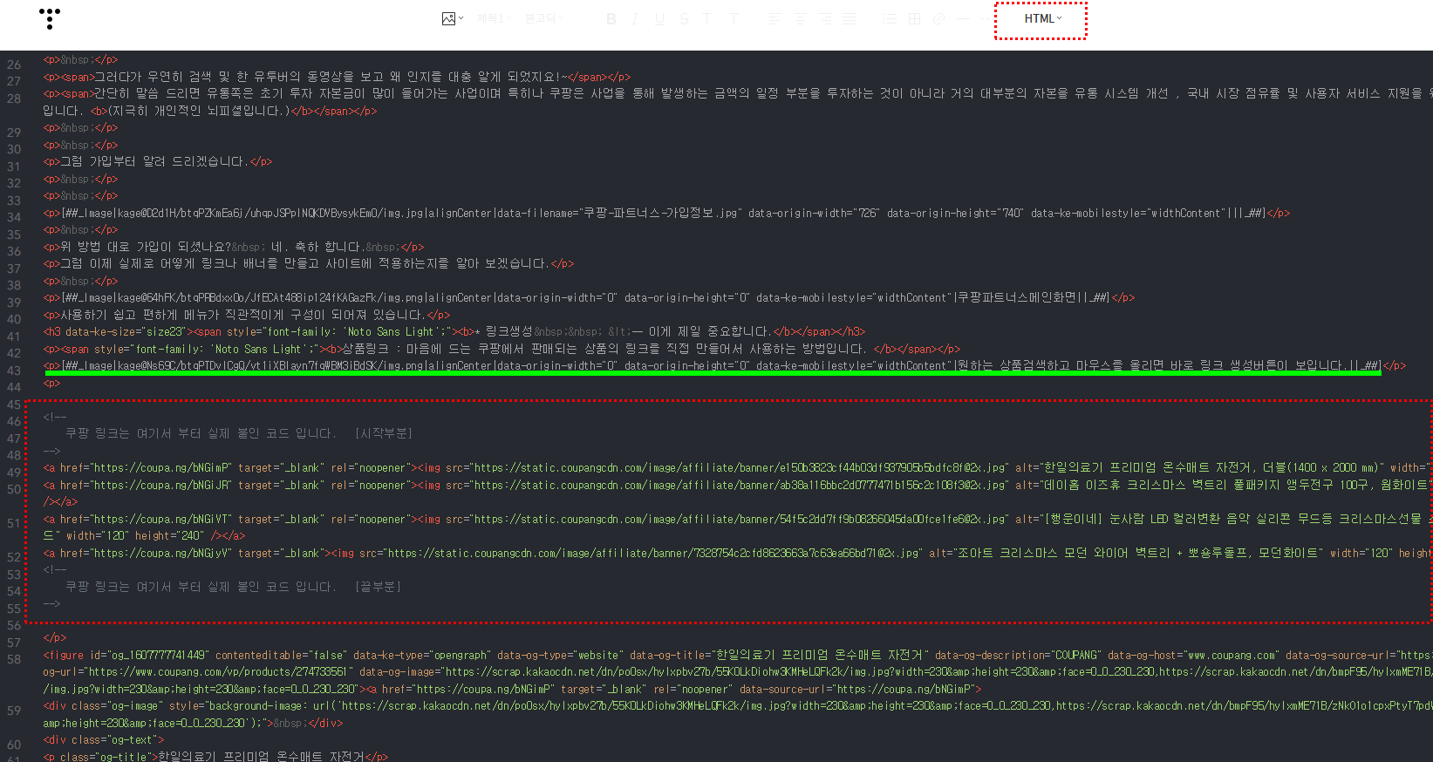Insert a hyperlink
This screenshot has width=1433, height=762.
pyautogui.click(x=938, y=18)
